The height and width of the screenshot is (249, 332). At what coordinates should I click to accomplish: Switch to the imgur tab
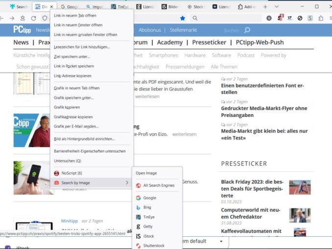[95, 7]
